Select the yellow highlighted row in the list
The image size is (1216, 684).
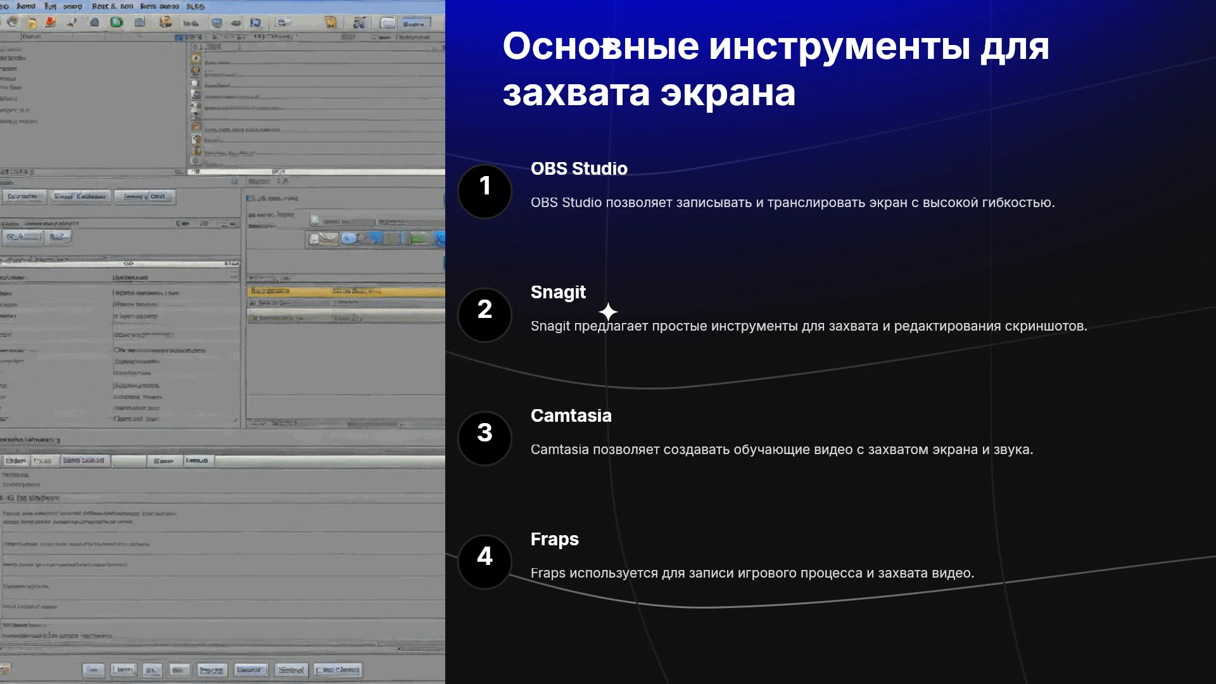[346, 291]
